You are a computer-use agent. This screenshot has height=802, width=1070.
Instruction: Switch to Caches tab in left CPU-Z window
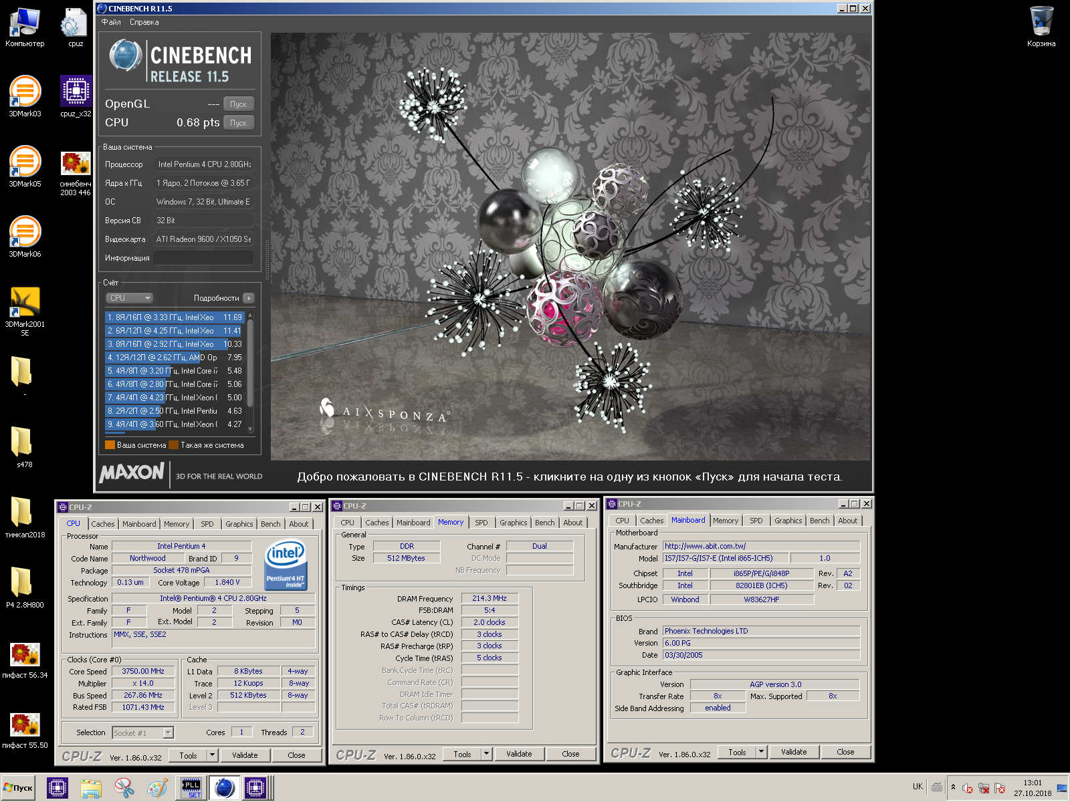click(x=103, y=524)
